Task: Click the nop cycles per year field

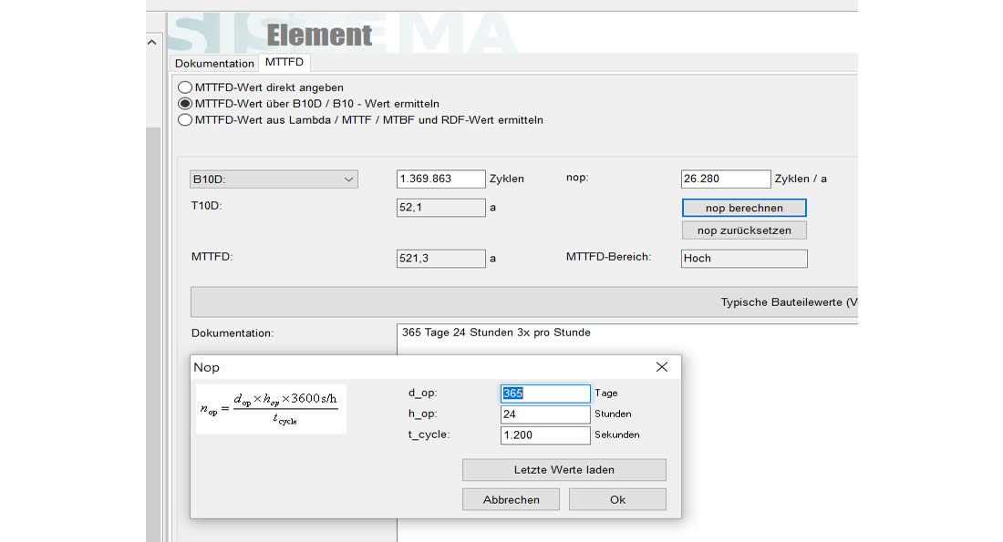Action: pos(725,179)
